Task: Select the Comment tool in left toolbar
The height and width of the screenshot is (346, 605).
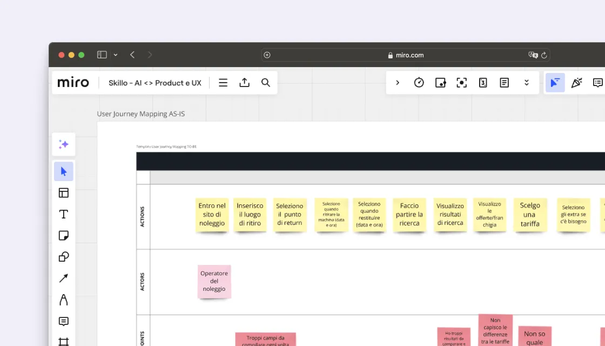Action: click(x=64, y=321)
